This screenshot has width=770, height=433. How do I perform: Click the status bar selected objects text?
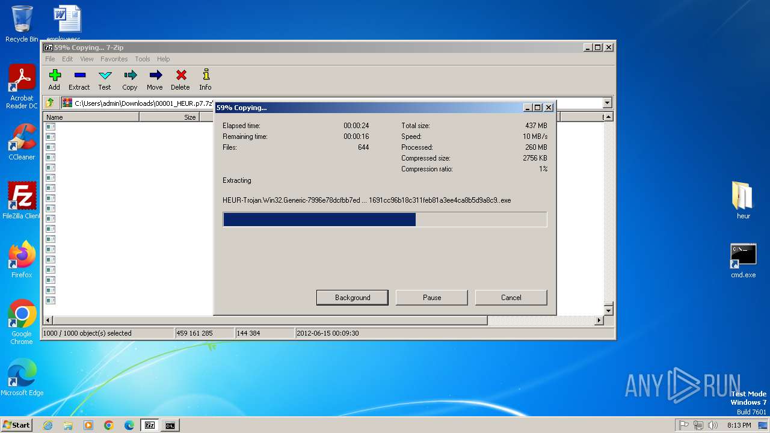(87, 333)
